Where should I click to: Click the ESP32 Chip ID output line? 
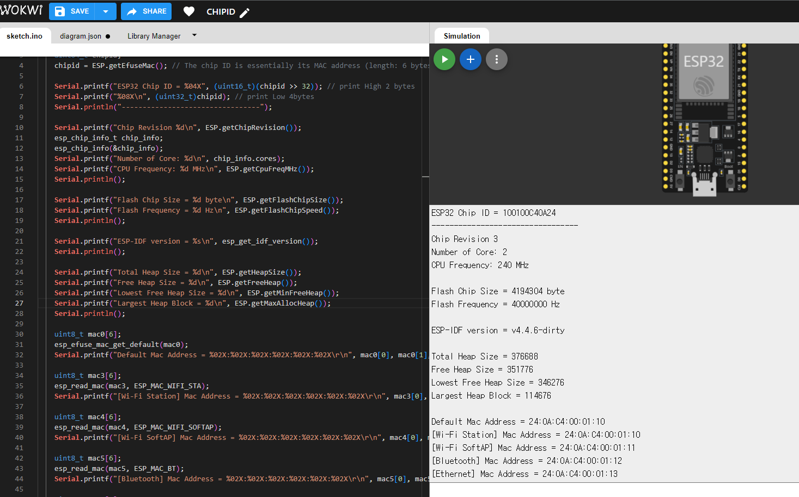coord(493,213)
